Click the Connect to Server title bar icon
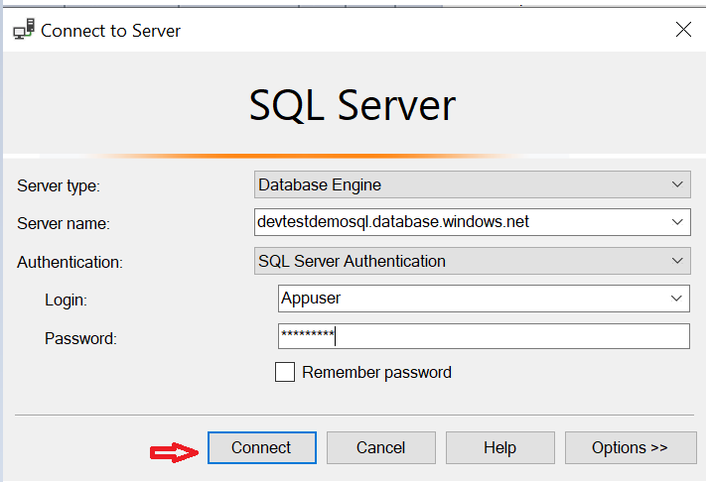The width and height of the screenshot is (710, 482). pyautogui.click(x=24, y=29)
